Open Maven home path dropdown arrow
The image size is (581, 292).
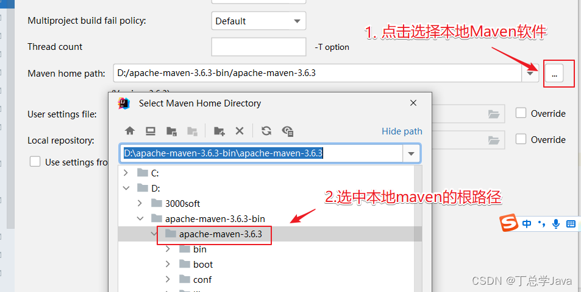530,73
